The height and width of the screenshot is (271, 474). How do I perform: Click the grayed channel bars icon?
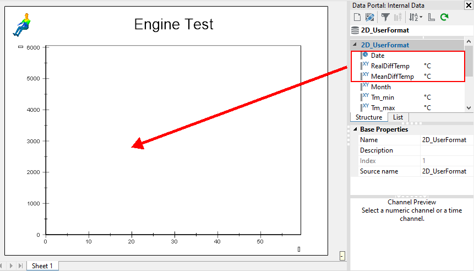point(398,18)
